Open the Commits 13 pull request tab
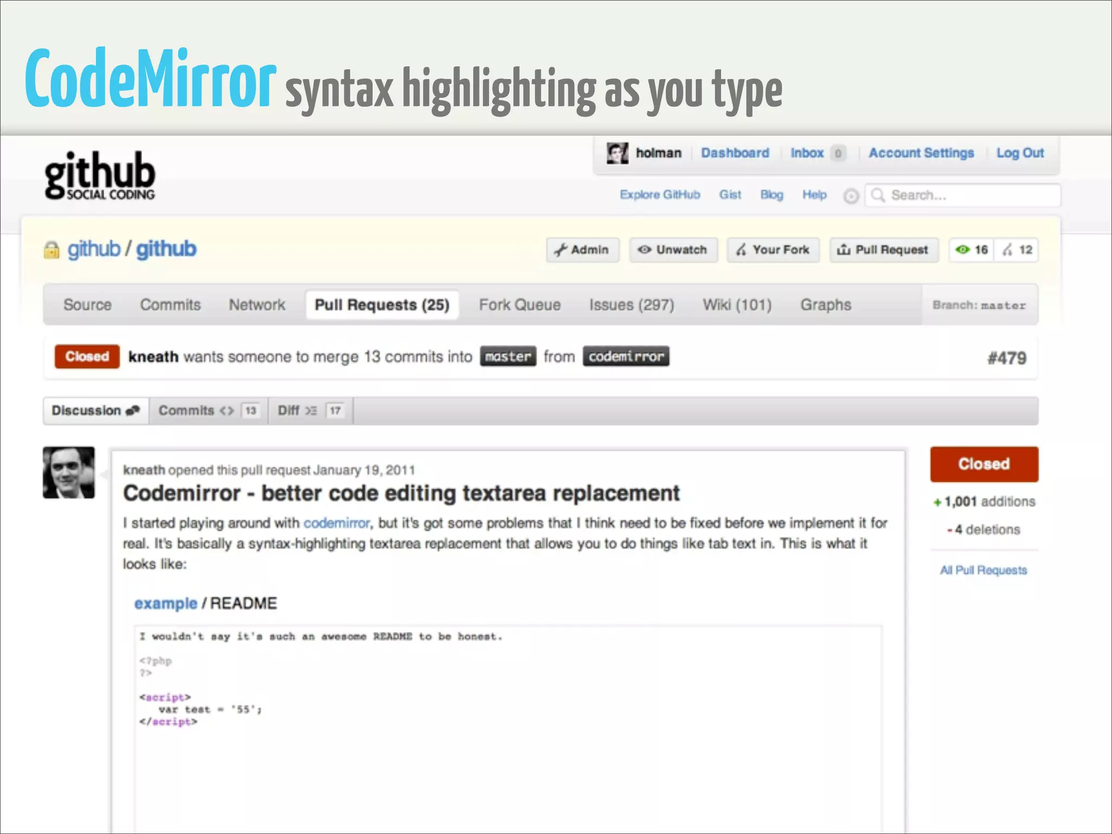1112x834 pixels. 208,410
